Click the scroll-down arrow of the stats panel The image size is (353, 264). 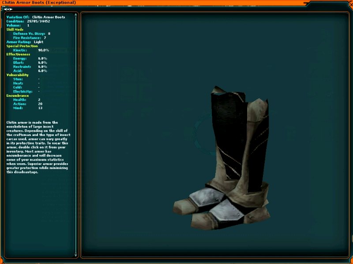pyautogui.click(x=75, y=255)
